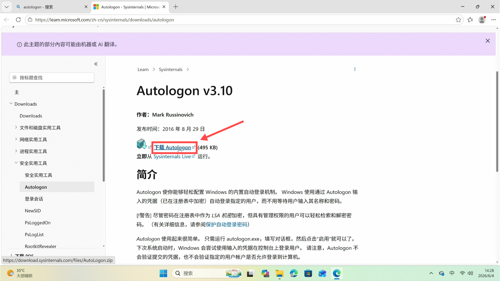
Task: Click sidebar scroll-up arrow
Action: point(104,88)
